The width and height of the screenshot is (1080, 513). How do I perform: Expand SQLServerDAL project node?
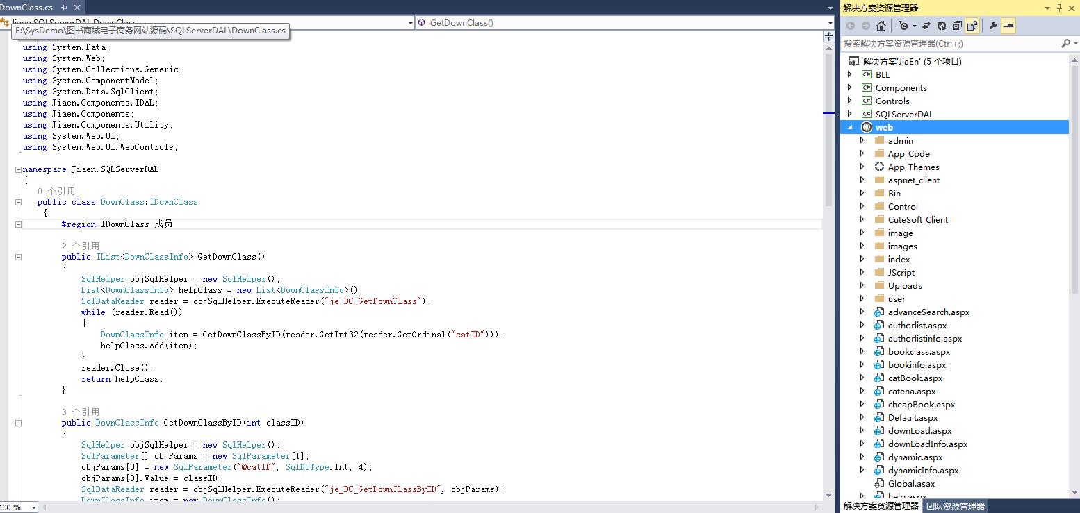coord(850,114)
